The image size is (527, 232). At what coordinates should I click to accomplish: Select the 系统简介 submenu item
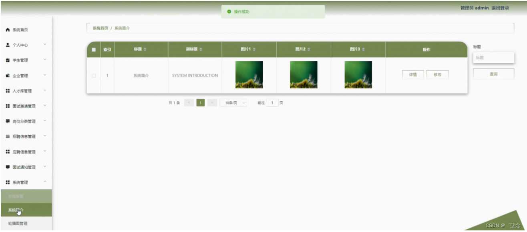click(x=26, y=210)
